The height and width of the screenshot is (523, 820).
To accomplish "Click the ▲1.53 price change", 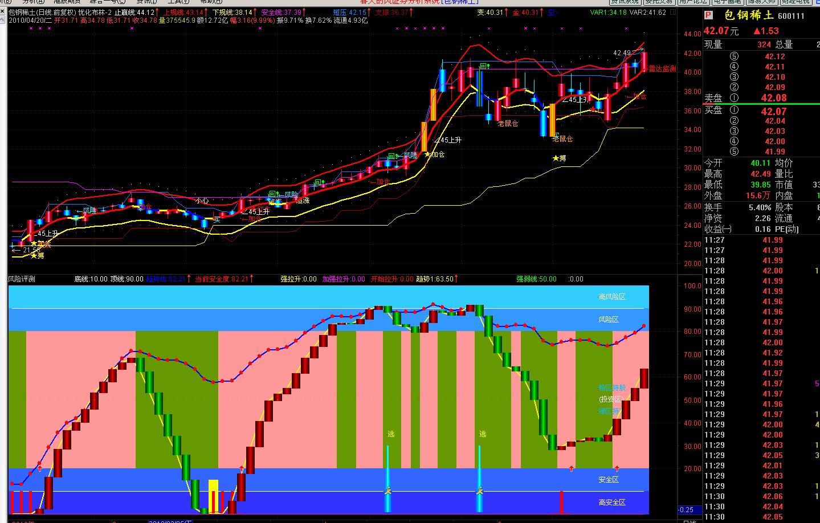I will 766,31.
